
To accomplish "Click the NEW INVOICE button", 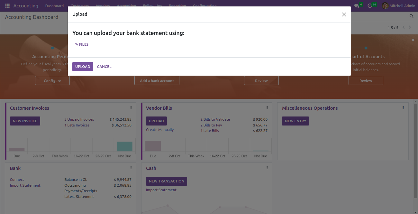I will point(25,121).
